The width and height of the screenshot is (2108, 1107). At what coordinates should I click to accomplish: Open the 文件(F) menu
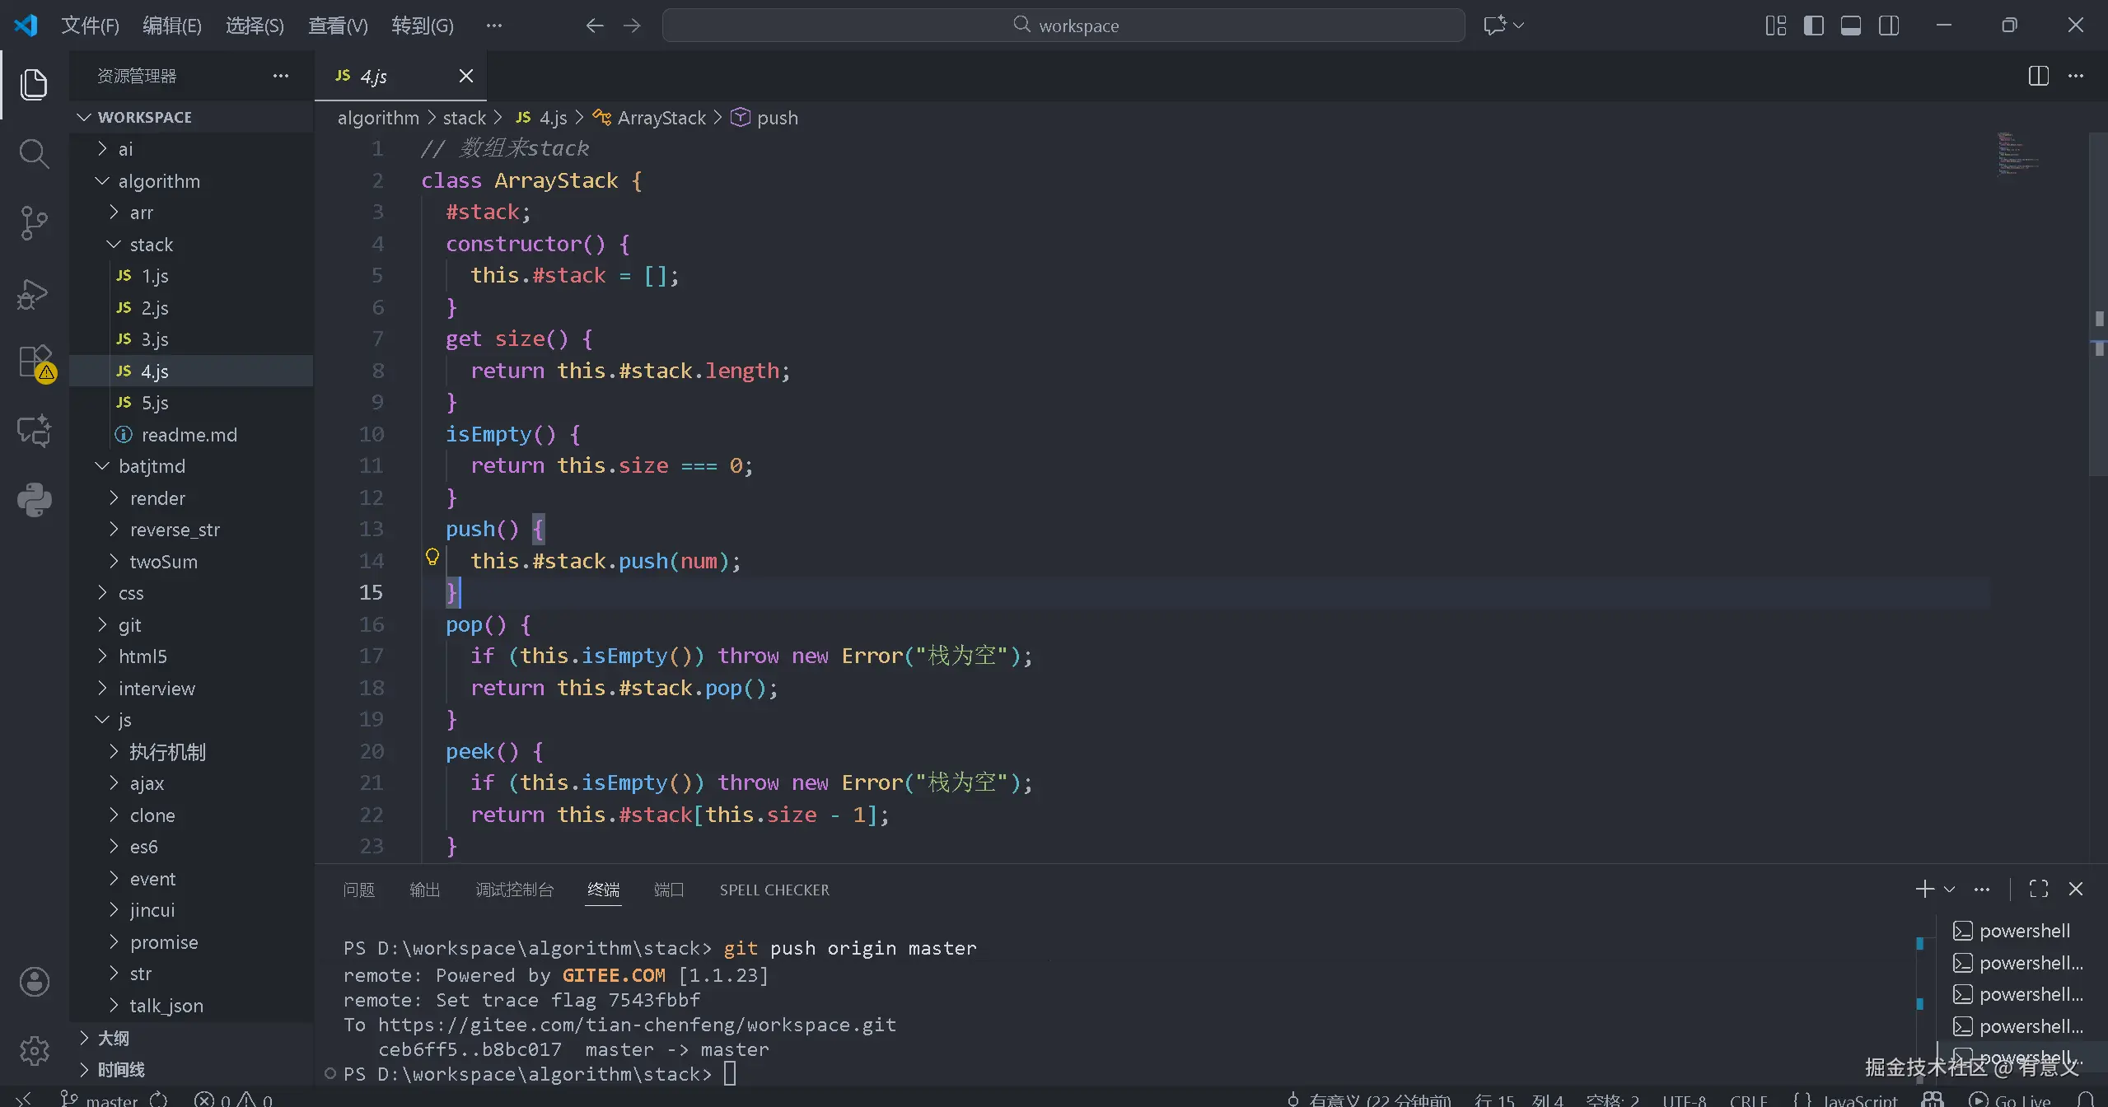(90, 26)
